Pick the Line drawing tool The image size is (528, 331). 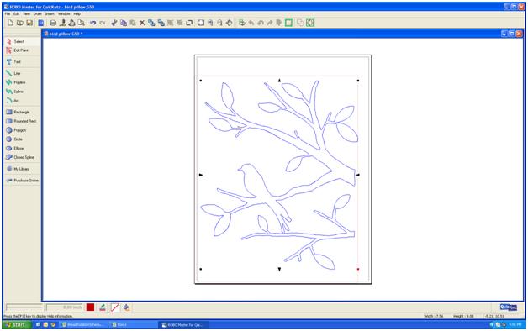point(22,73)
